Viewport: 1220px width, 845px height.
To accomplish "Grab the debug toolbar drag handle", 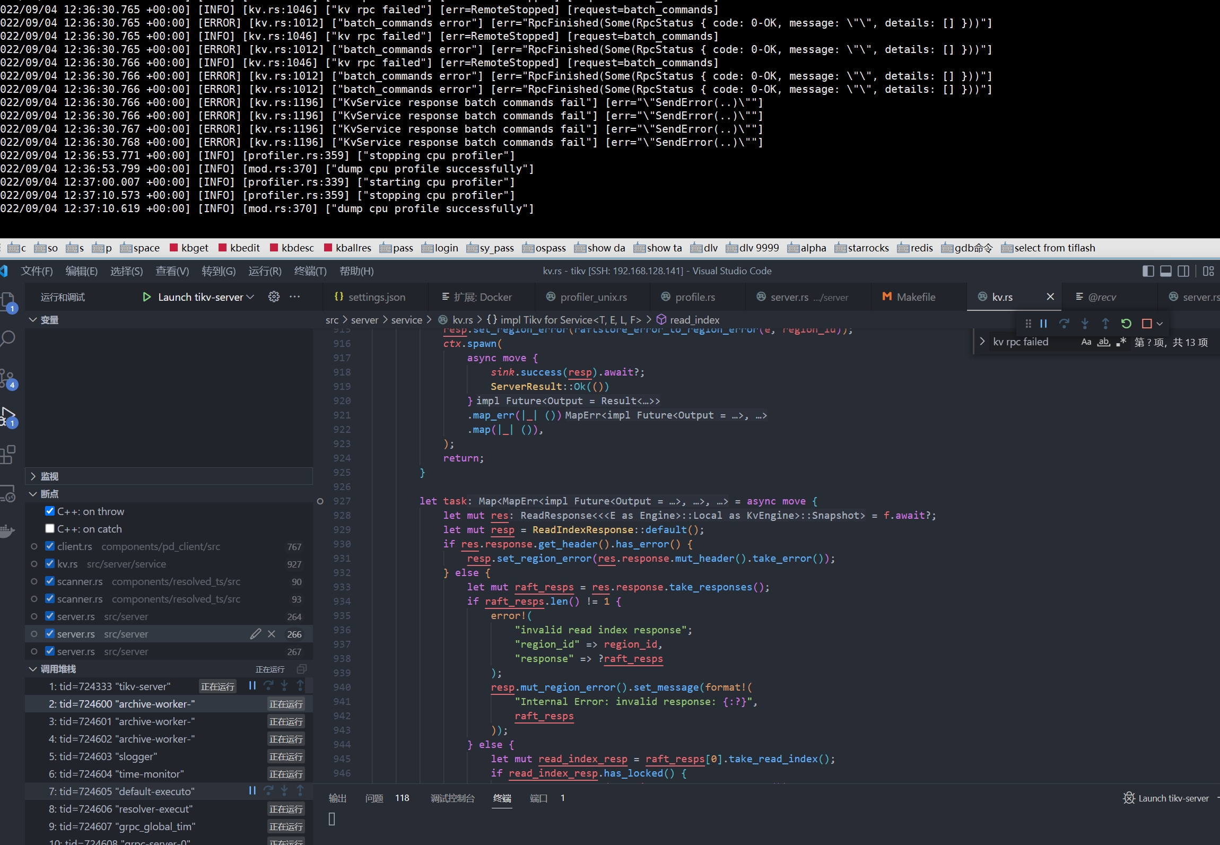I will (1028, 323).
